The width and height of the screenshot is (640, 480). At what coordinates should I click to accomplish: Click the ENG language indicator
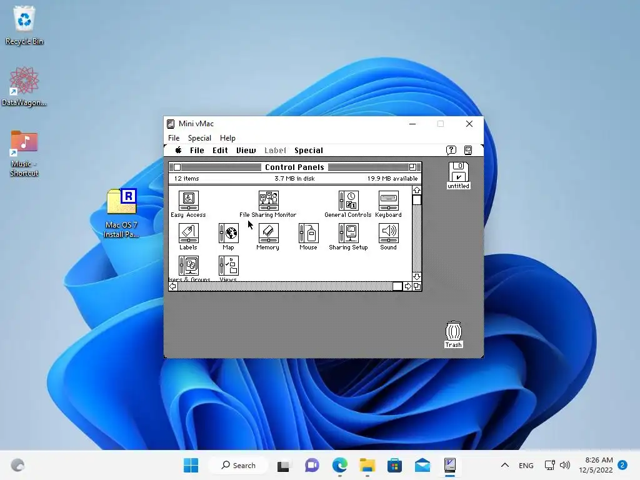(x=526, y=465)
